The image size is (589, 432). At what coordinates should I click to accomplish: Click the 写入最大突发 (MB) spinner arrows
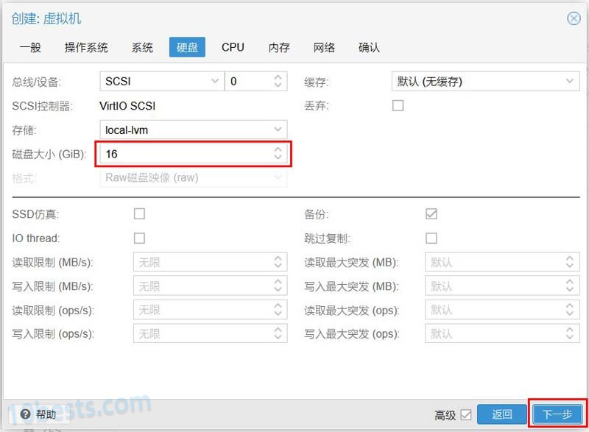click(569, 286)
